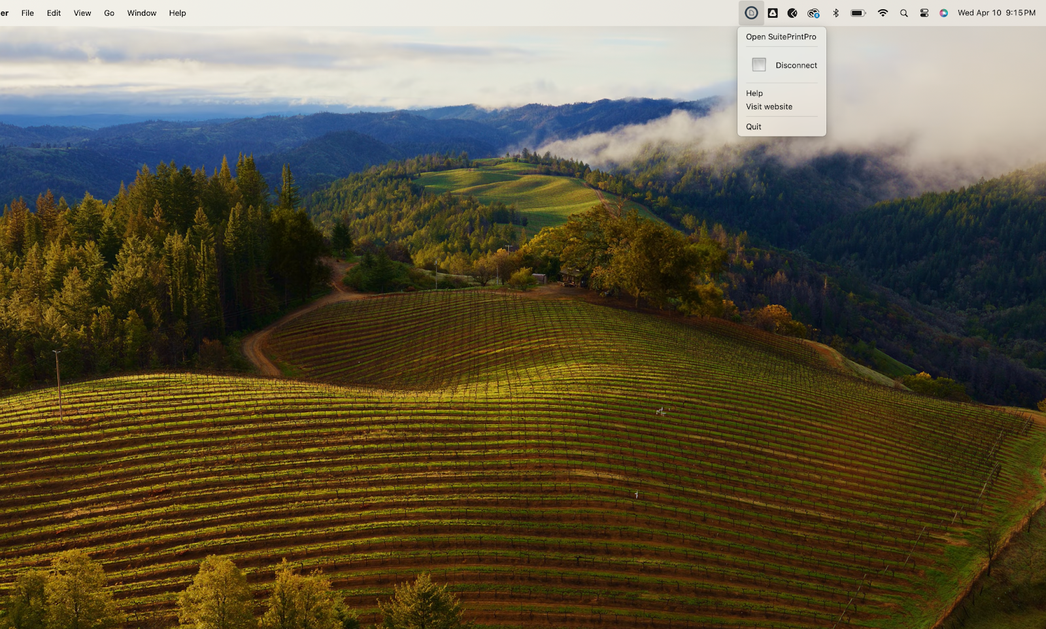The image size is (1046, 629).
Task: Open the Wi-Fi menu
Action: tap(883, 13)
